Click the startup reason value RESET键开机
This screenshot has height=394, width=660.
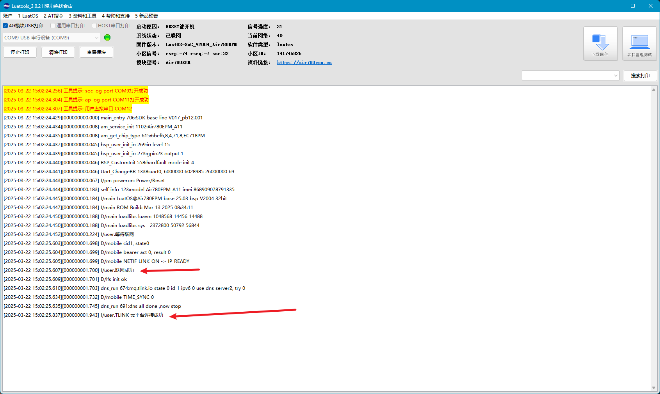click(x=180, y=27)
